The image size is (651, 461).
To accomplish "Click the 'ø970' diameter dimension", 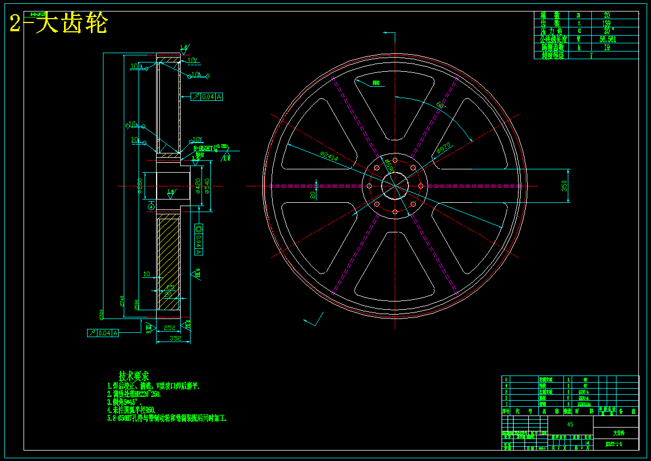I will pos(443,149).
